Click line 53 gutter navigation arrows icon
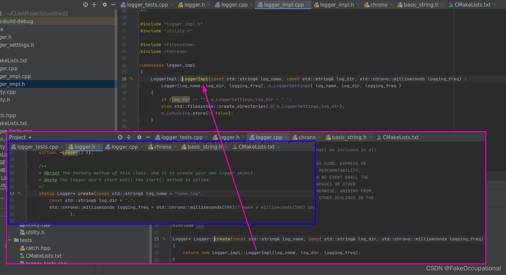 click(20, 193)
